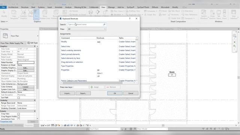Click the 3D View house icon
Image resolution: width=240 pixels, height=135 pixels.
click(x=91, y=12)
